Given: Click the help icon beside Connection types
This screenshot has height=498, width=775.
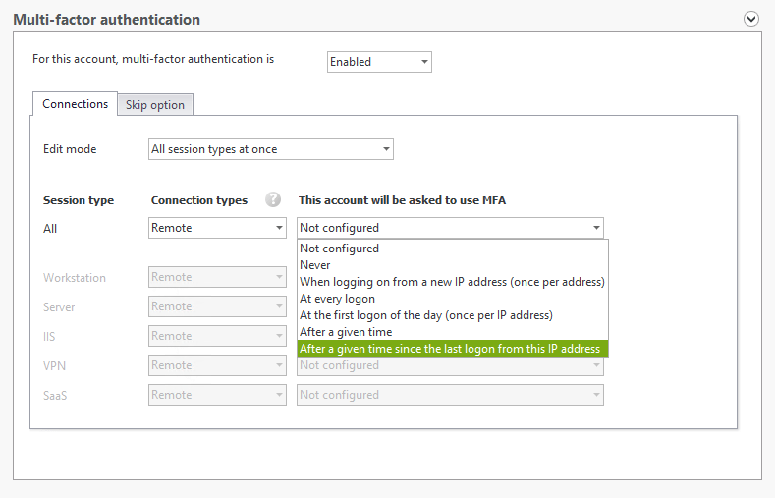Looking at the screenshot, I should (x=273, y=199).
